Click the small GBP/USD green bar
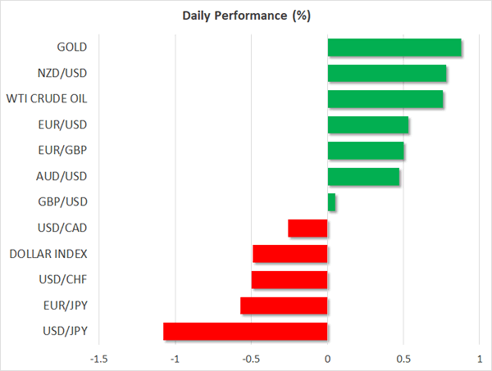 [x=331, y=202]
